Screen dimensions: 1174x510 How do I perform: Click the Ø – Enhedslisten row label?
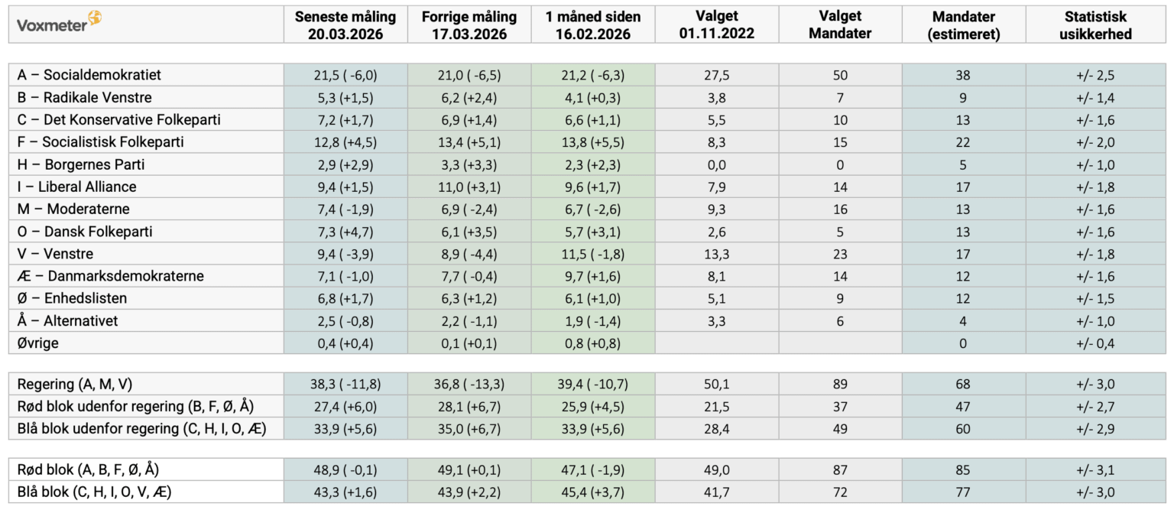pyautogui.click(x=73, y=298)
